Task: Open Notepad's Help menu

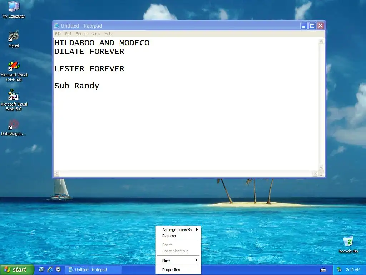Action: (x=108, y=34)
